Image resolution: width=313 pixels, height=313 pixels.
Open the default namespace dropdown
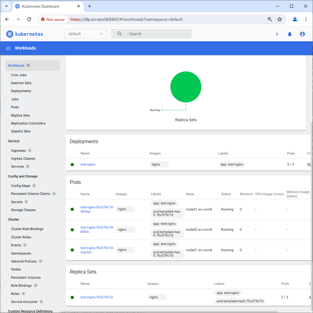tap(86, 34)
